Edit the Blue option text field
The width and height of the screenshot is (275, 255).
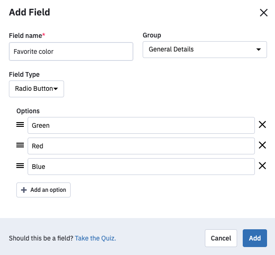141,167
